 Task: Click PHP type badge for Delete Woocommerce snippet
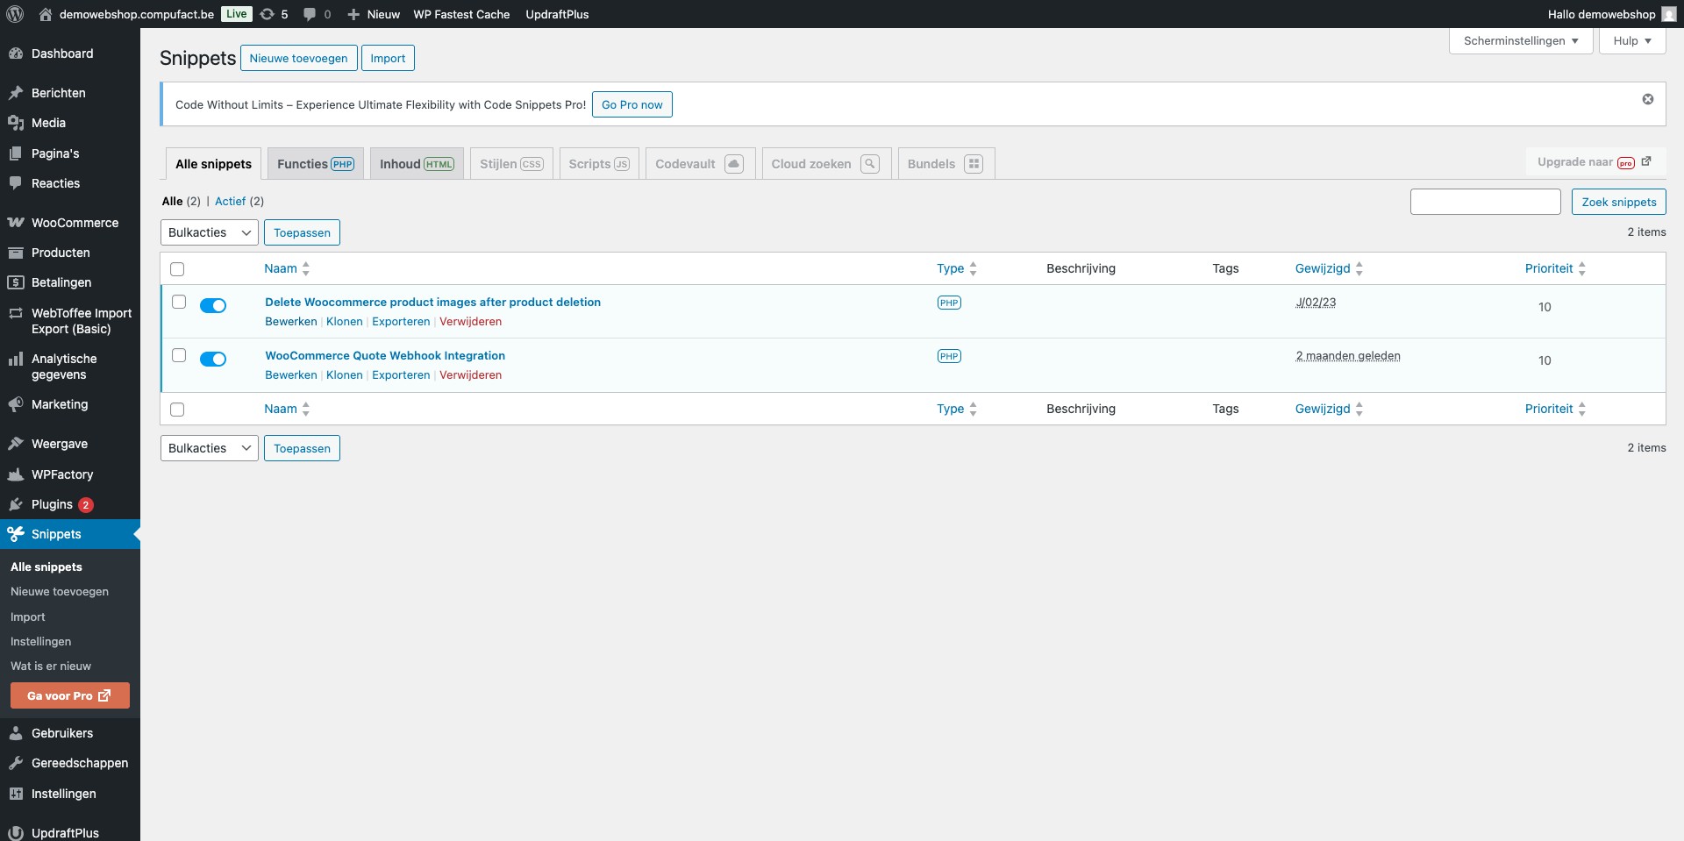point(949,303)
